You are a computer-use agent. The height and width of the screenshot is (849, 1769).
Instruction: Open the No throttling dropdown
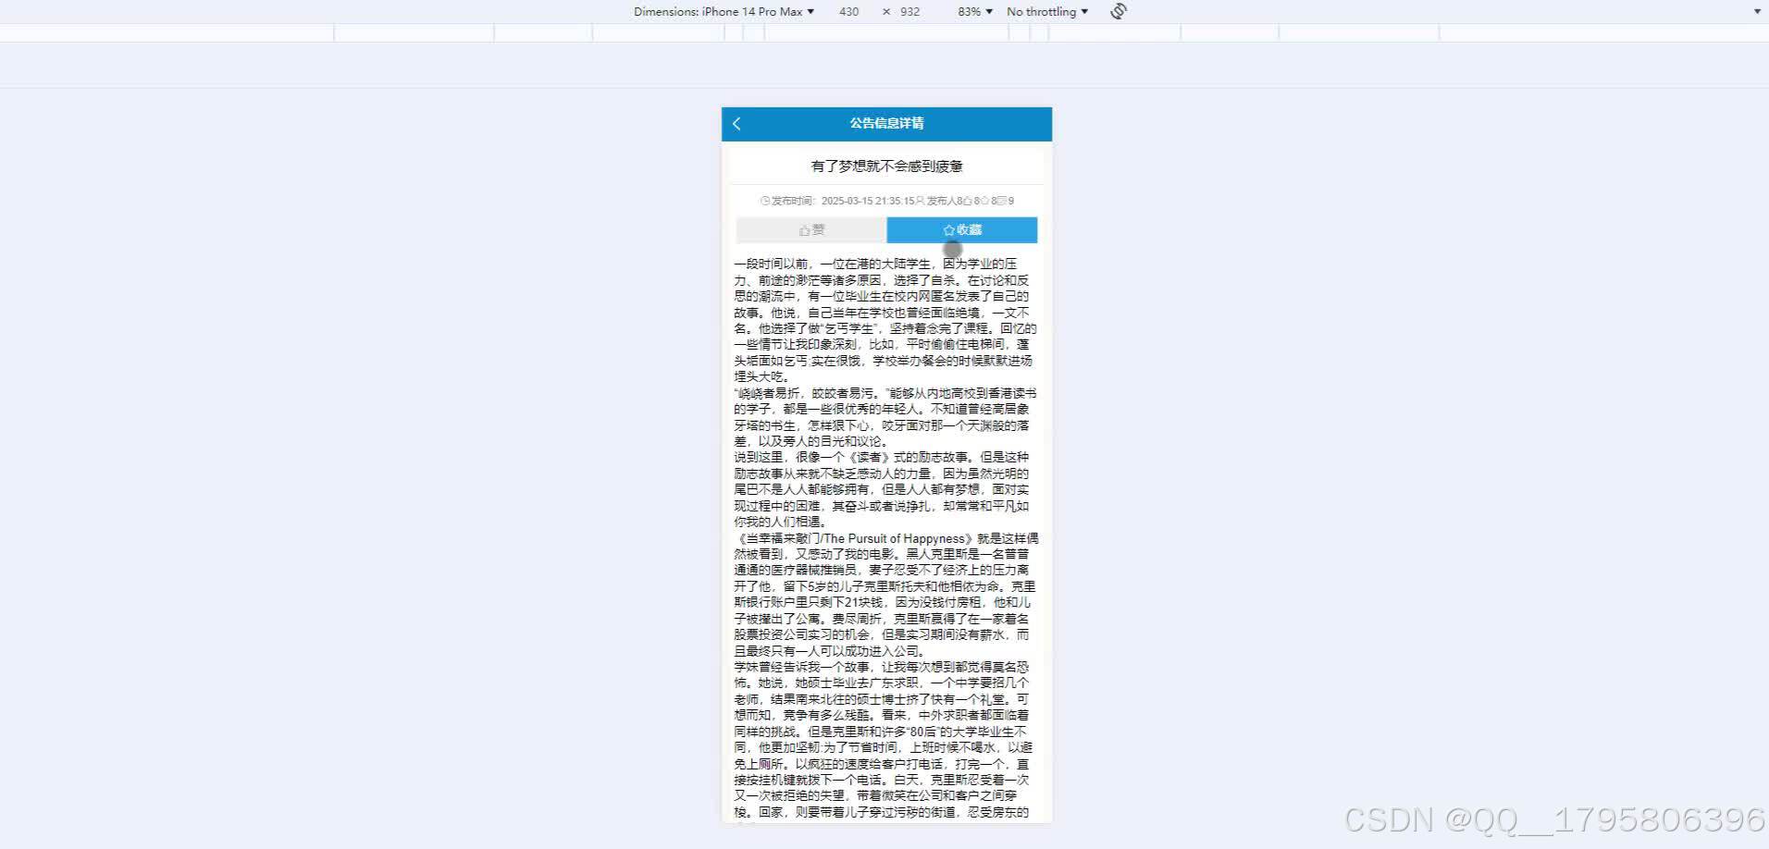click(1046, 11)
